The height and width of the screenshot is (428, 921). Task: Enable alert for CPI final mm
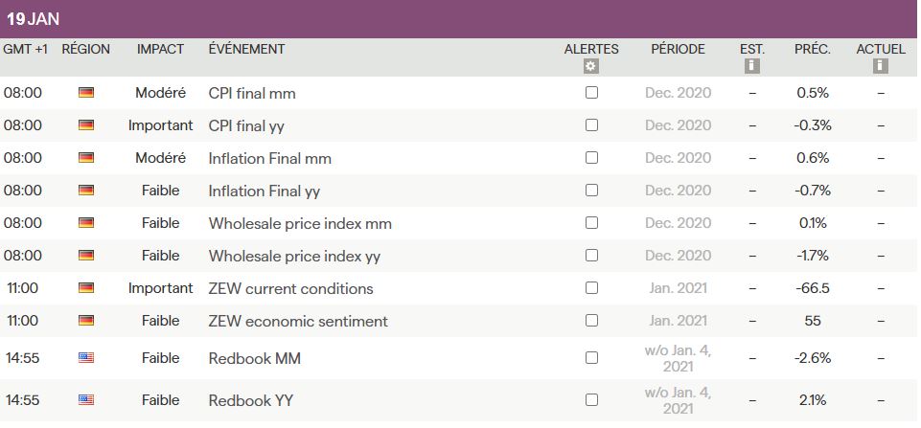tap(591, 93)
